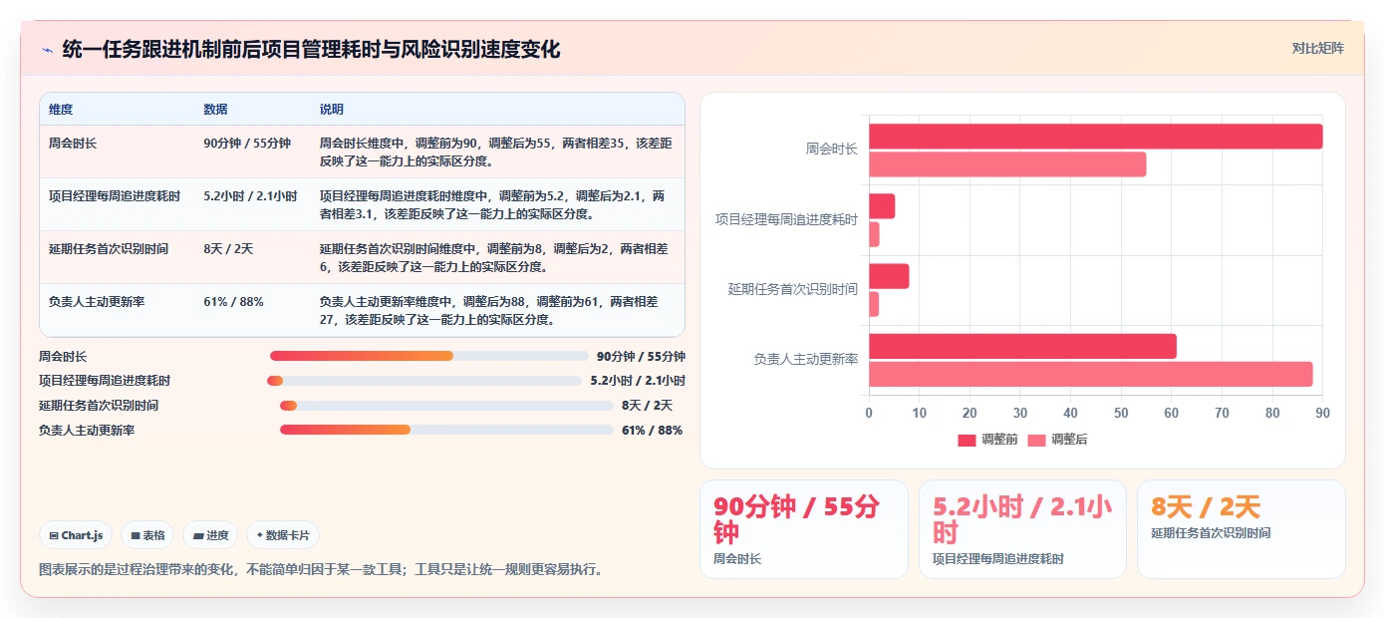Click the footnote beginning 图表展示的是过程治理

pyautogui.click(x=321, y=570)
